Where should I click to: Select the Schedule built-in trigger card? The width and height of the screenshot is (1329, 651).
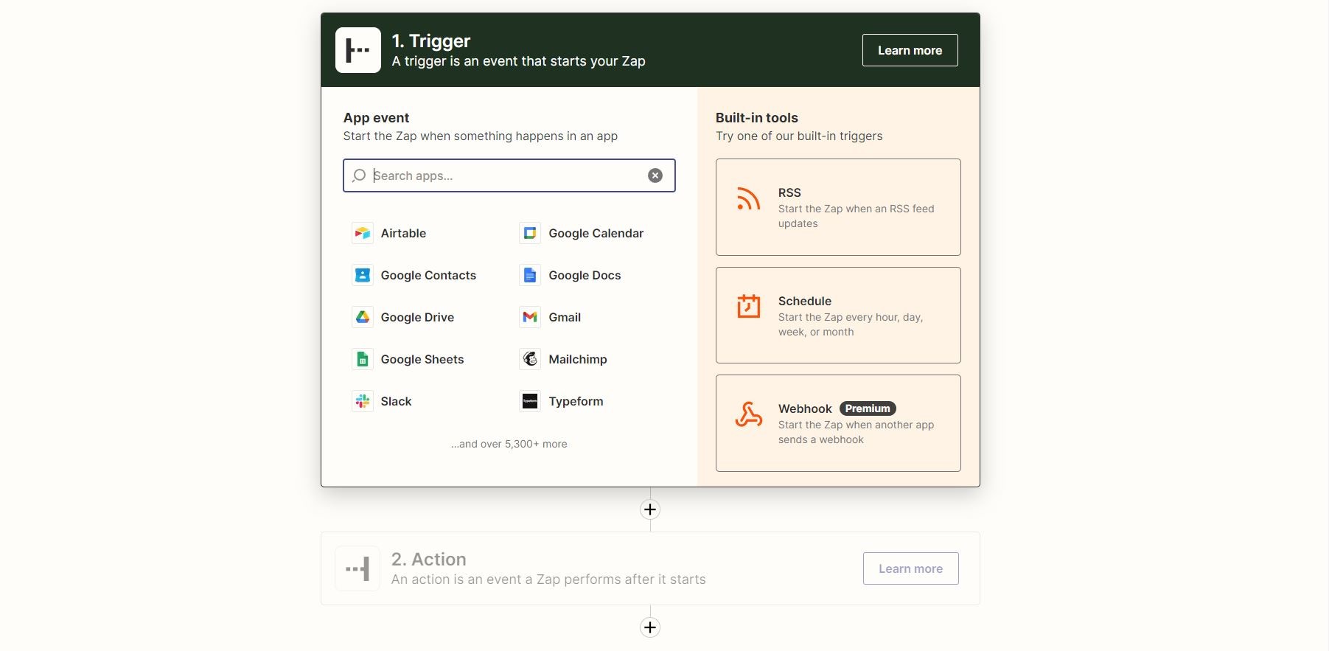tap(837, 316)
